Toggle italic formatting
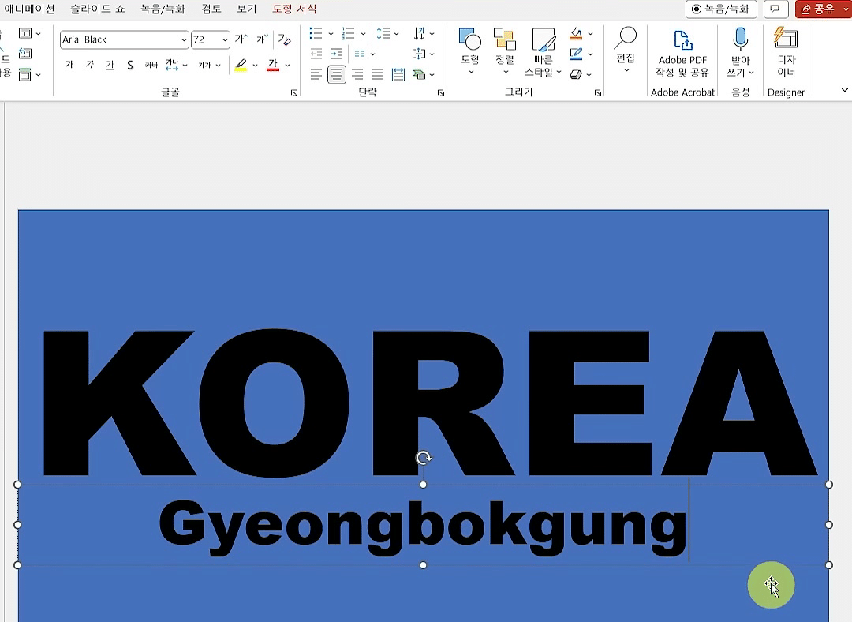Viewport: 852px width, 622px height. [x=90, y=65]
